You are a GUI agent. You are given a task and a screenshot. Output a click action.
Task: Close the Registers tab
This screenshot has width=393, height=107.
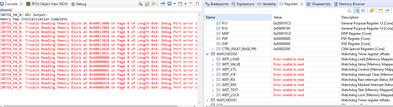302,4
